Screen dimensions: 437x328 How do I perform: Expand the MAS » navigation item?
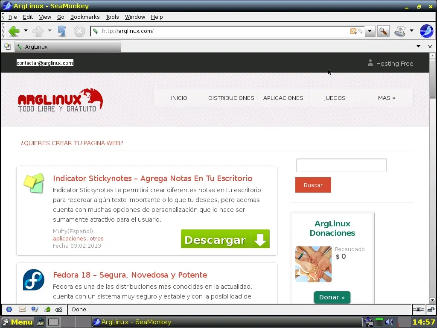pos(387,98)
